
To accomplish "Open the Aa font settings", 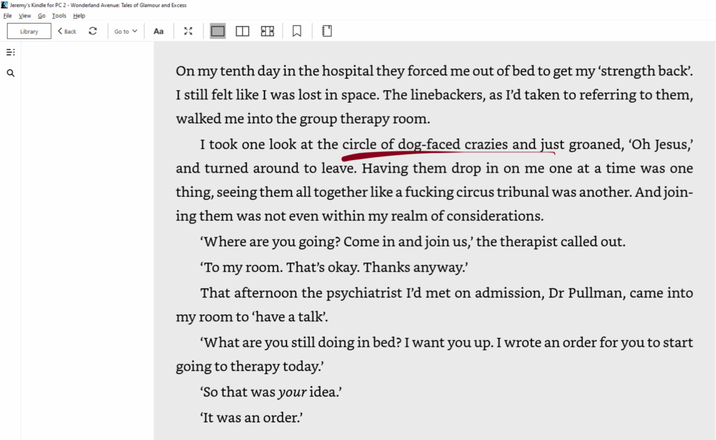I will (159, 31).
